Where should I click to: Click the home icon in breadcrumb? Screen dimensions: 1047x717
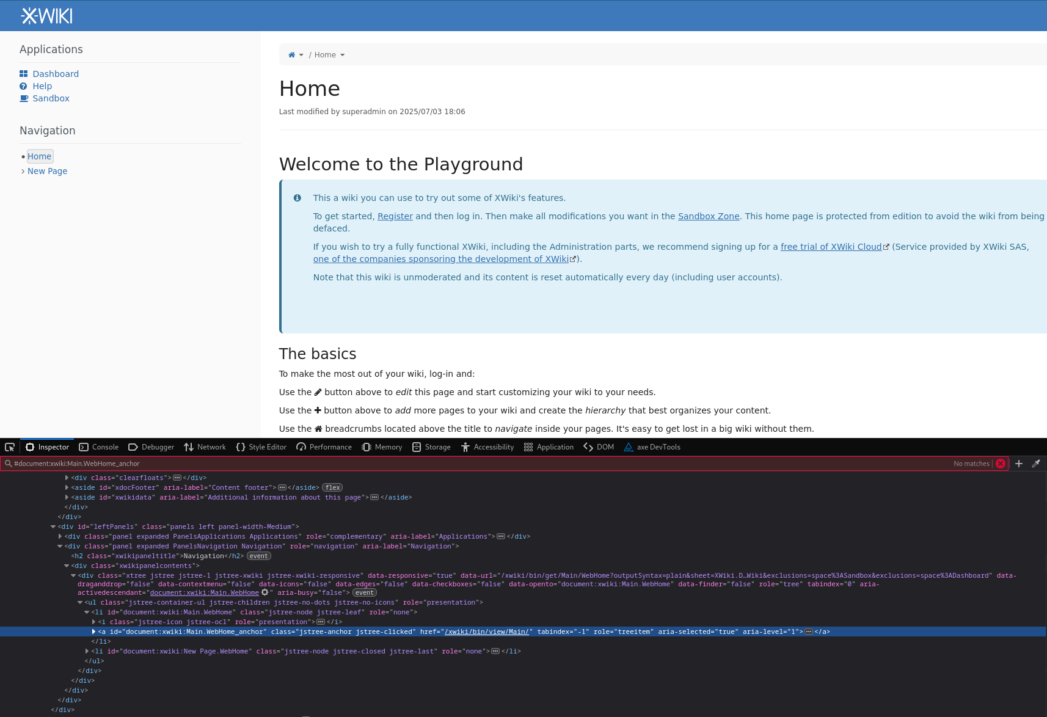(x=292, y=55)
